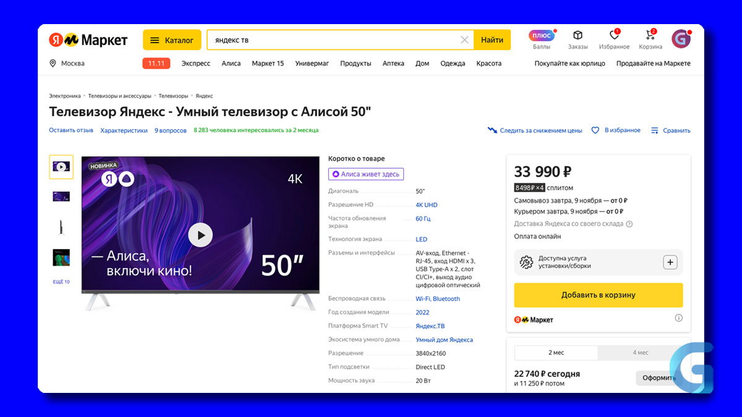
Task: Go to Алиса section
Action: (x=231, y=64)
